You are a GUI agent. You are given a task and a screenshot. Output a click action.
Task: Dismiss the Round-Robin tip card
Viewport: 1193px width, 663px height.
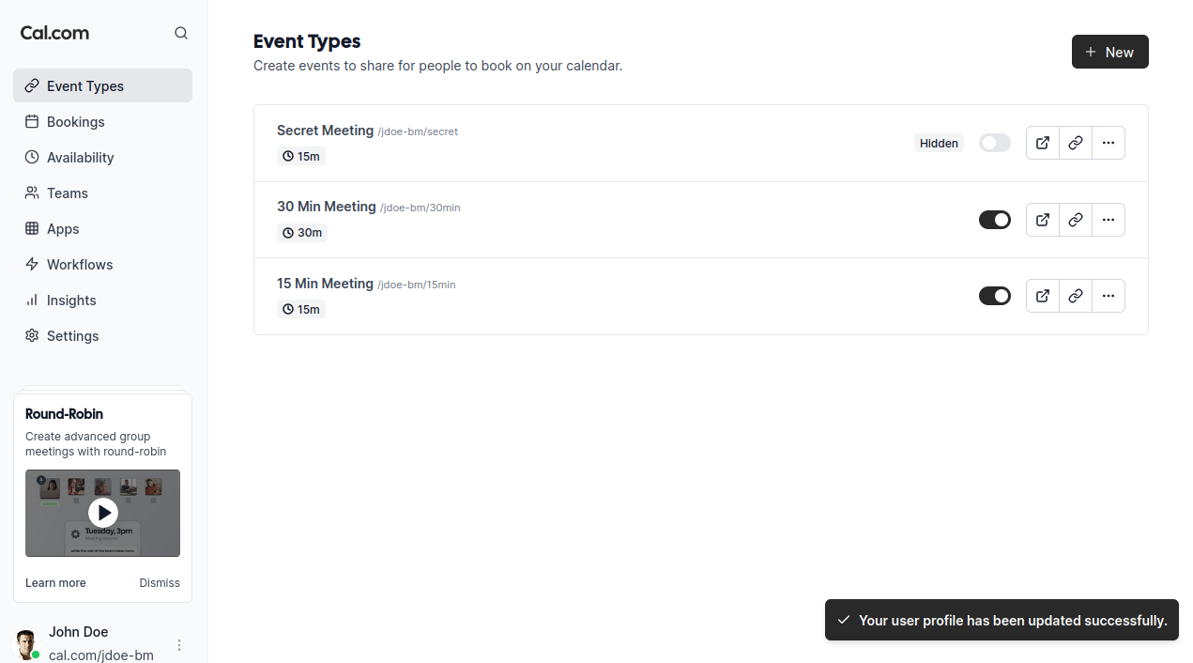point(160,583)
